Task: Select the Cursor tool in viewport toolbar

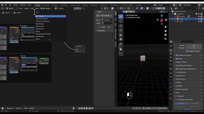Action: click(x=121, y=21)
